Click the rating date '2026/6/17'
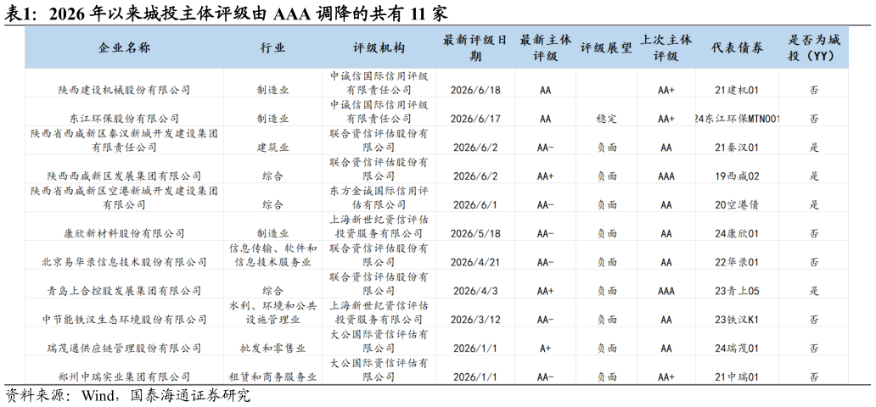This screenshot has width=876, height=407. [474, 119]
